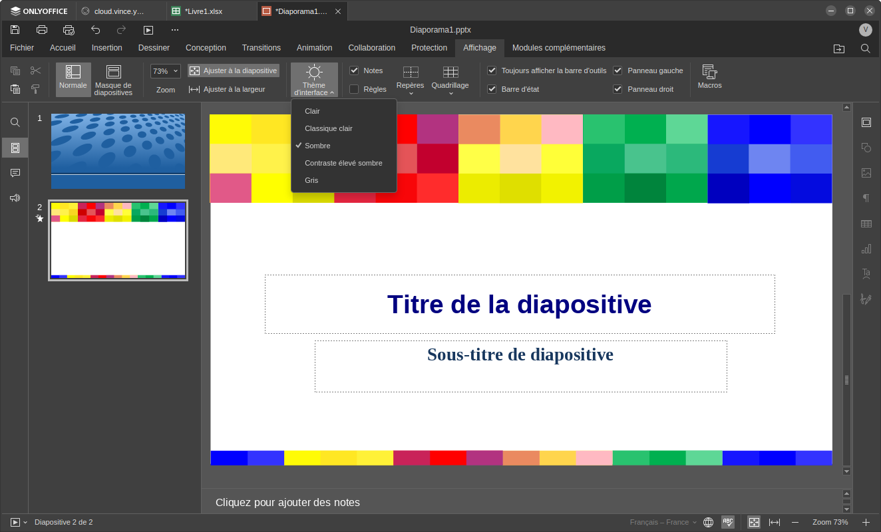Start slideshow from the top toolbar play icon
881x532 pixels.
click(148, 30)
